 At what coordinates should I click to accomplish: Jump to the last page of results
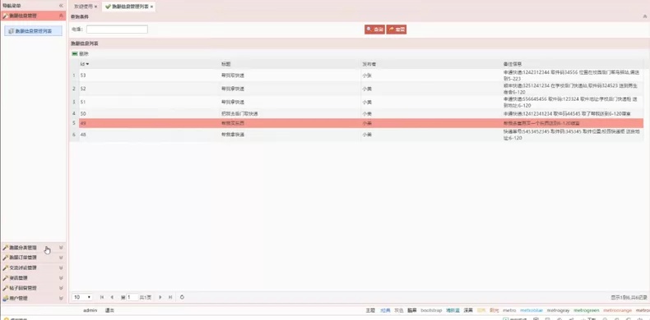click(170, 297)
